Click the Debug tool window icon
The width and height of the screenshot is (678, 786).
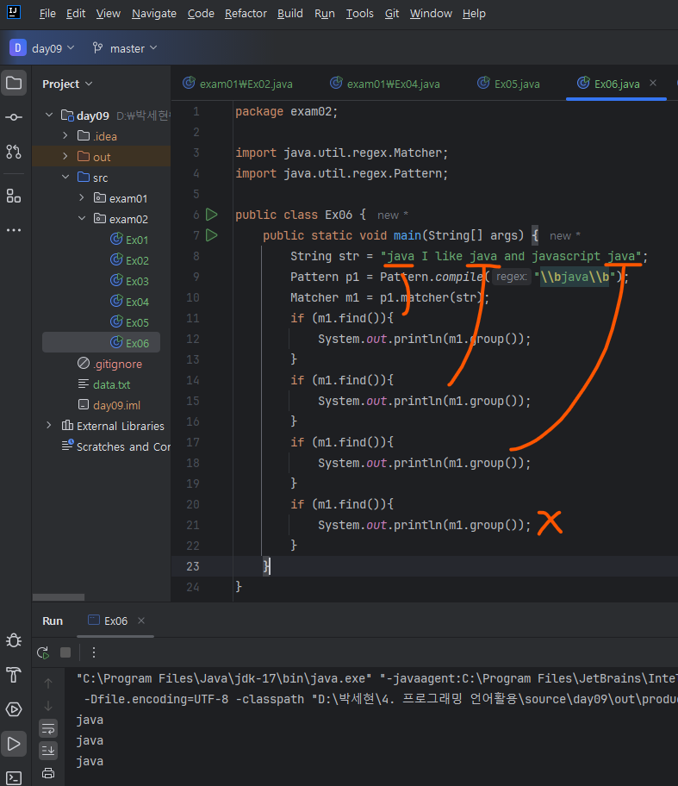pyautogui.click(x=14, y=639)
